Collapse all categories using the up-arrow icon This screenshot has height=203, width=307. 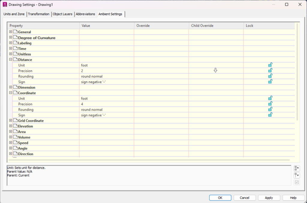297,168
